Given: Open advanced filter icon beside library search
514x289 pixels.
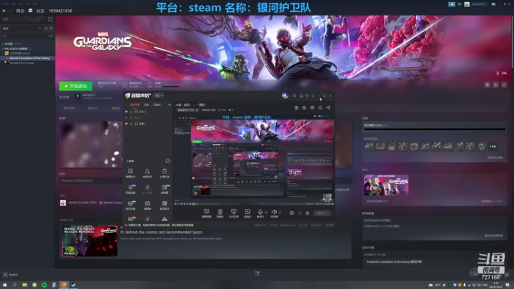Looking at the screenshot, I should [50, 36].
